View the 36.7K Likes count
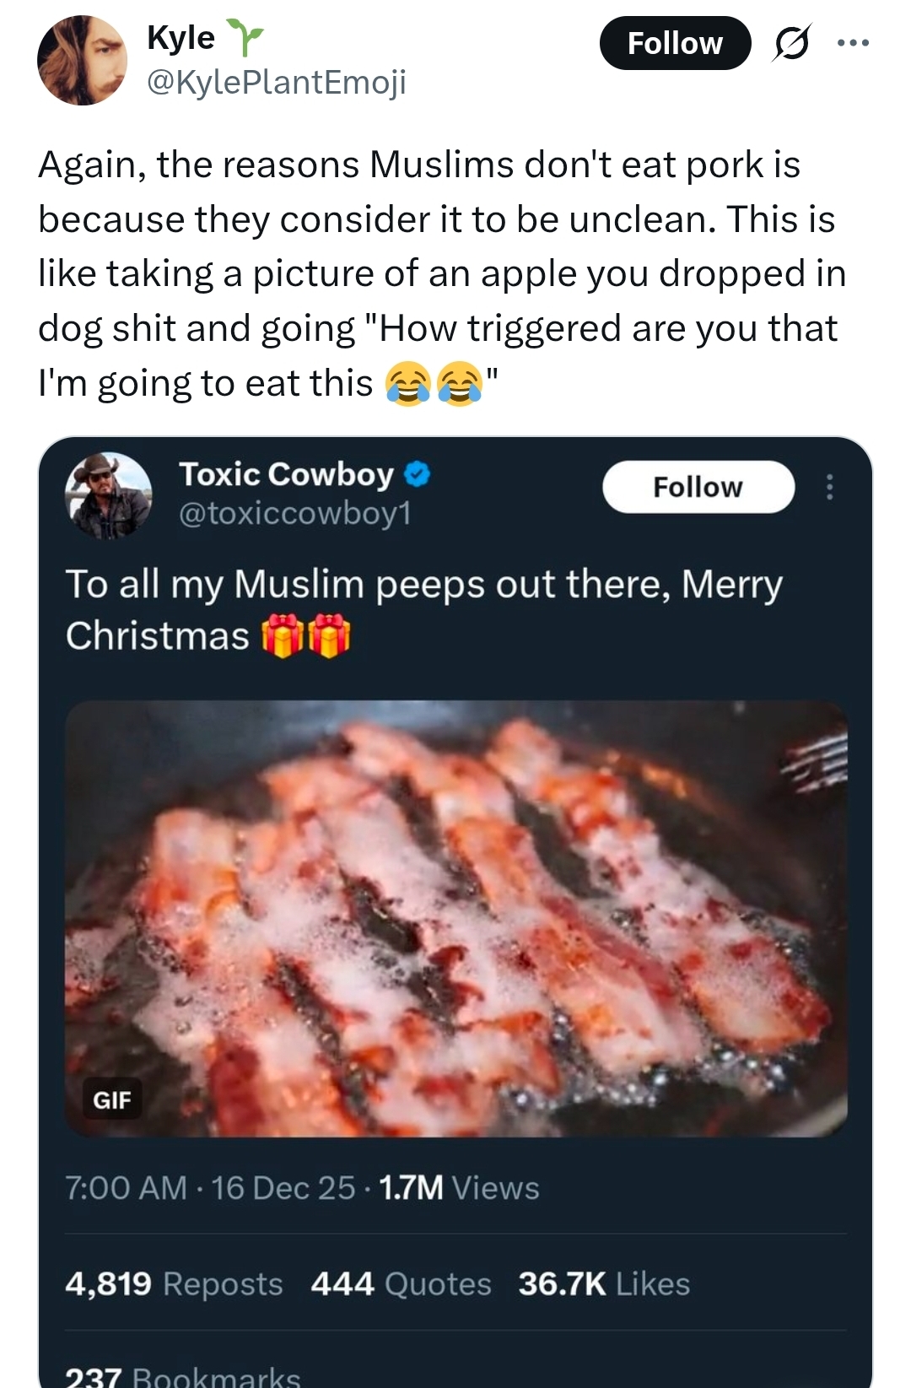 click(x=604, y=1283)
